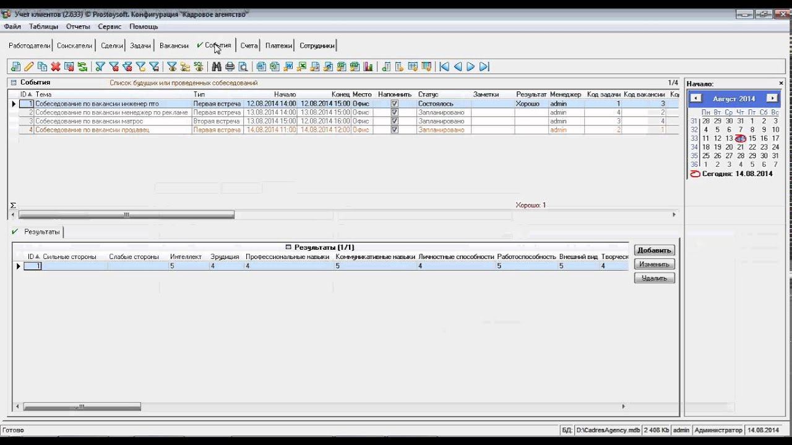Click Интеллект column header in results
Screen dimensions: 792x445
point(186,256)
